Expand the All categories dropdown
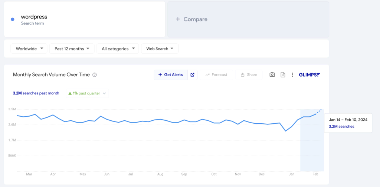The image size is (380, 187). tap(118, 49)
